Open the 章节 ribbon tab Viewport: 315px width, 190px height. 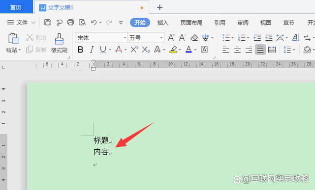coord(289,23)
